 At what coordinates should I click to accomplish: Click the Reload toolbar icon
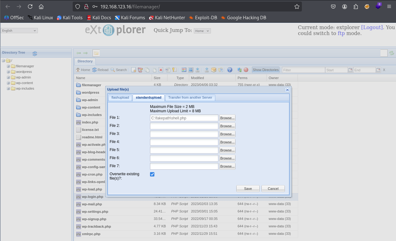94,70
